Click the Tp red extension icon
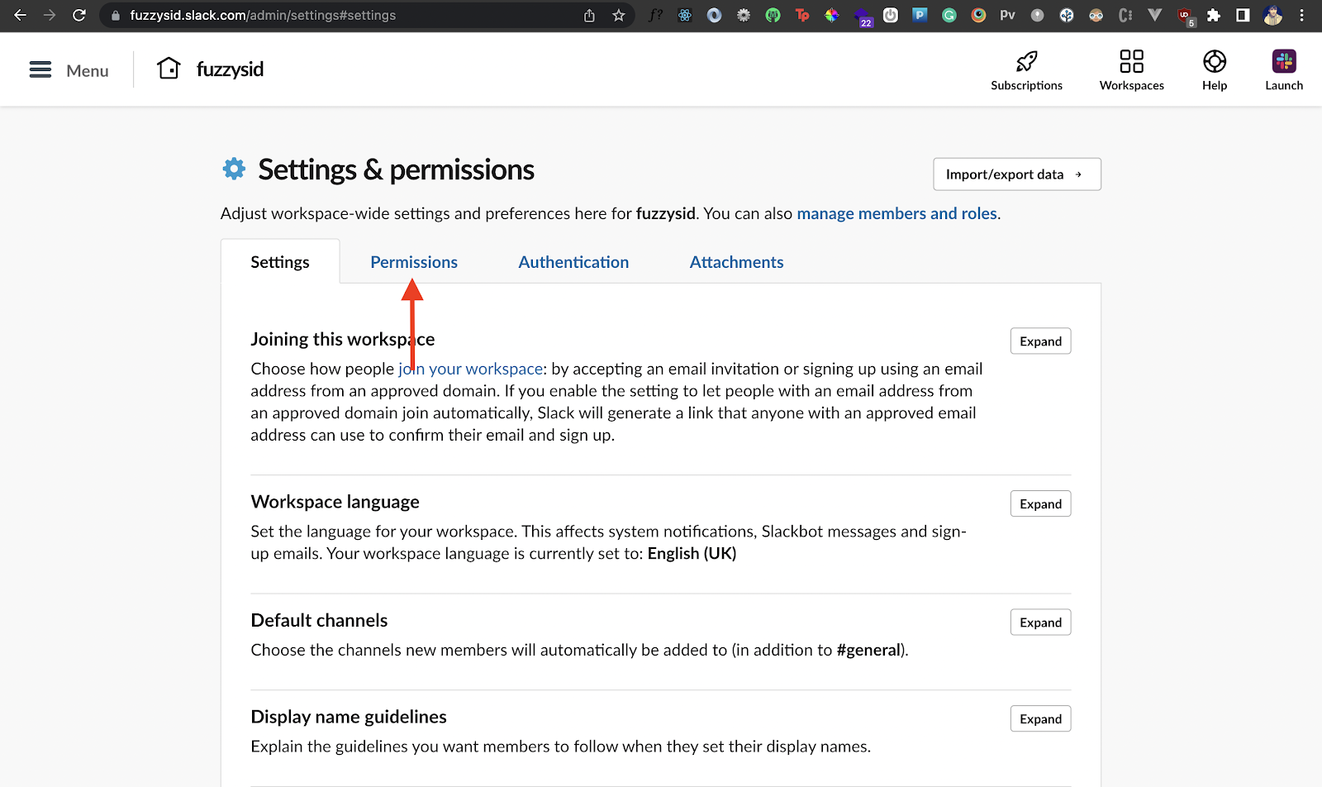The width and height of the screenshot is (1322, 787). pyautogui.click(x=802, y=15)
